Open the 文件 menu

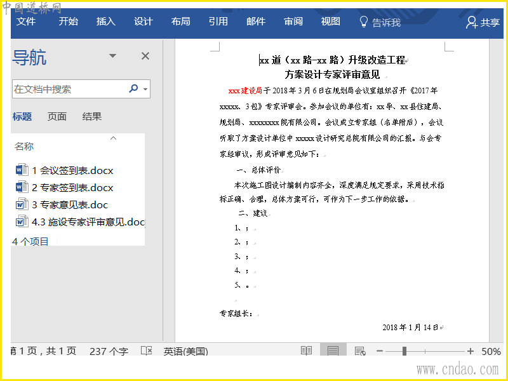pos(26,22)
